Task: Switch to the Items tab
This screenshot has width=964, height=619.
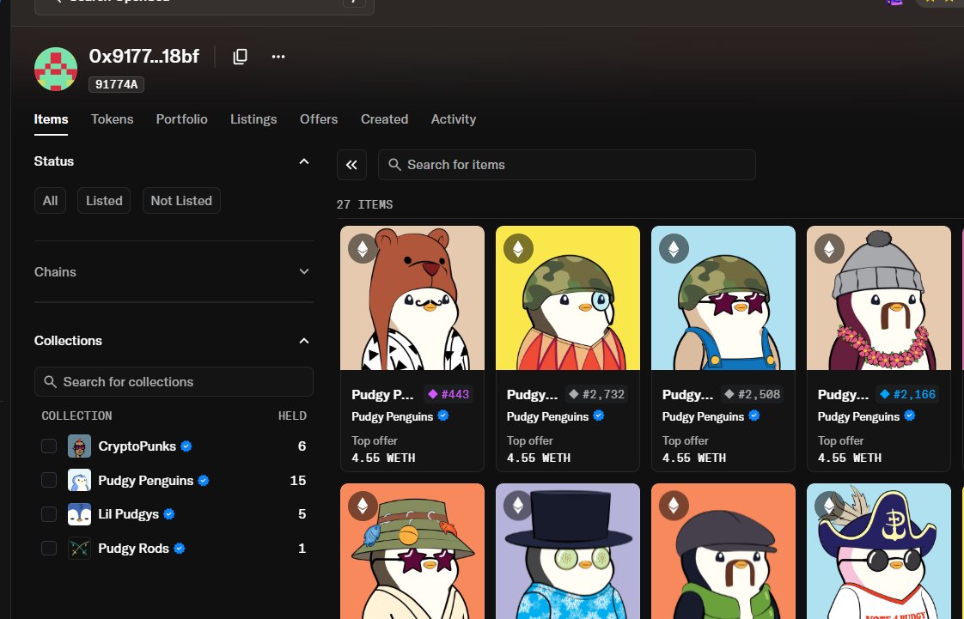Action: (51, 119)
